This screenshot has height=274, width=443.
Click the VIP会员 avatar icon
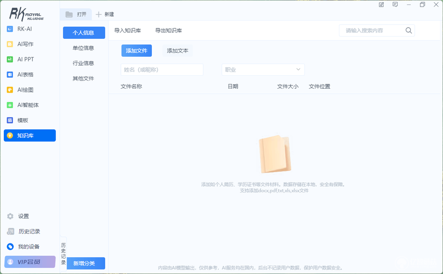tap(11, 262)
